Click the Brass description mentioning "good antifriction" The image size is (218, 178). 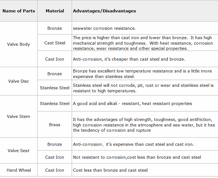point(144,125)
